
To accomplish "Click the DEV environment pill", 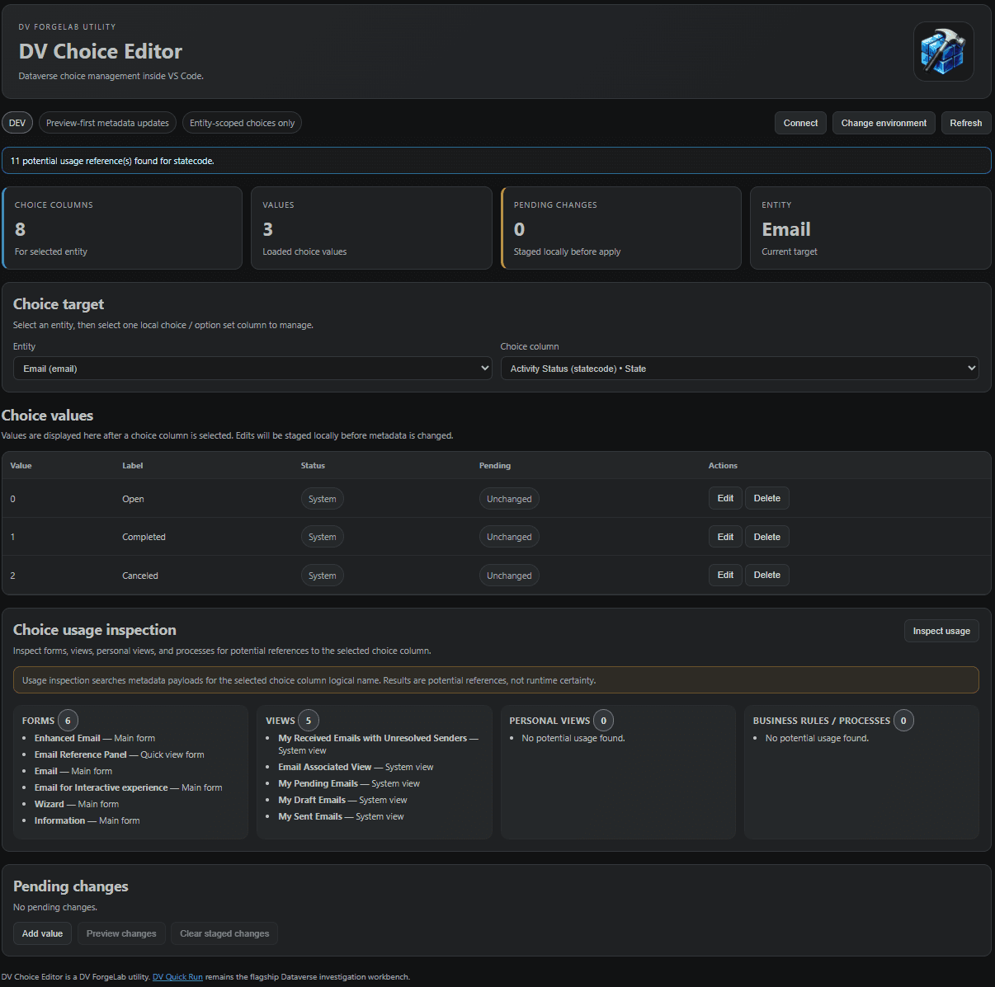I will coord(17,123).
